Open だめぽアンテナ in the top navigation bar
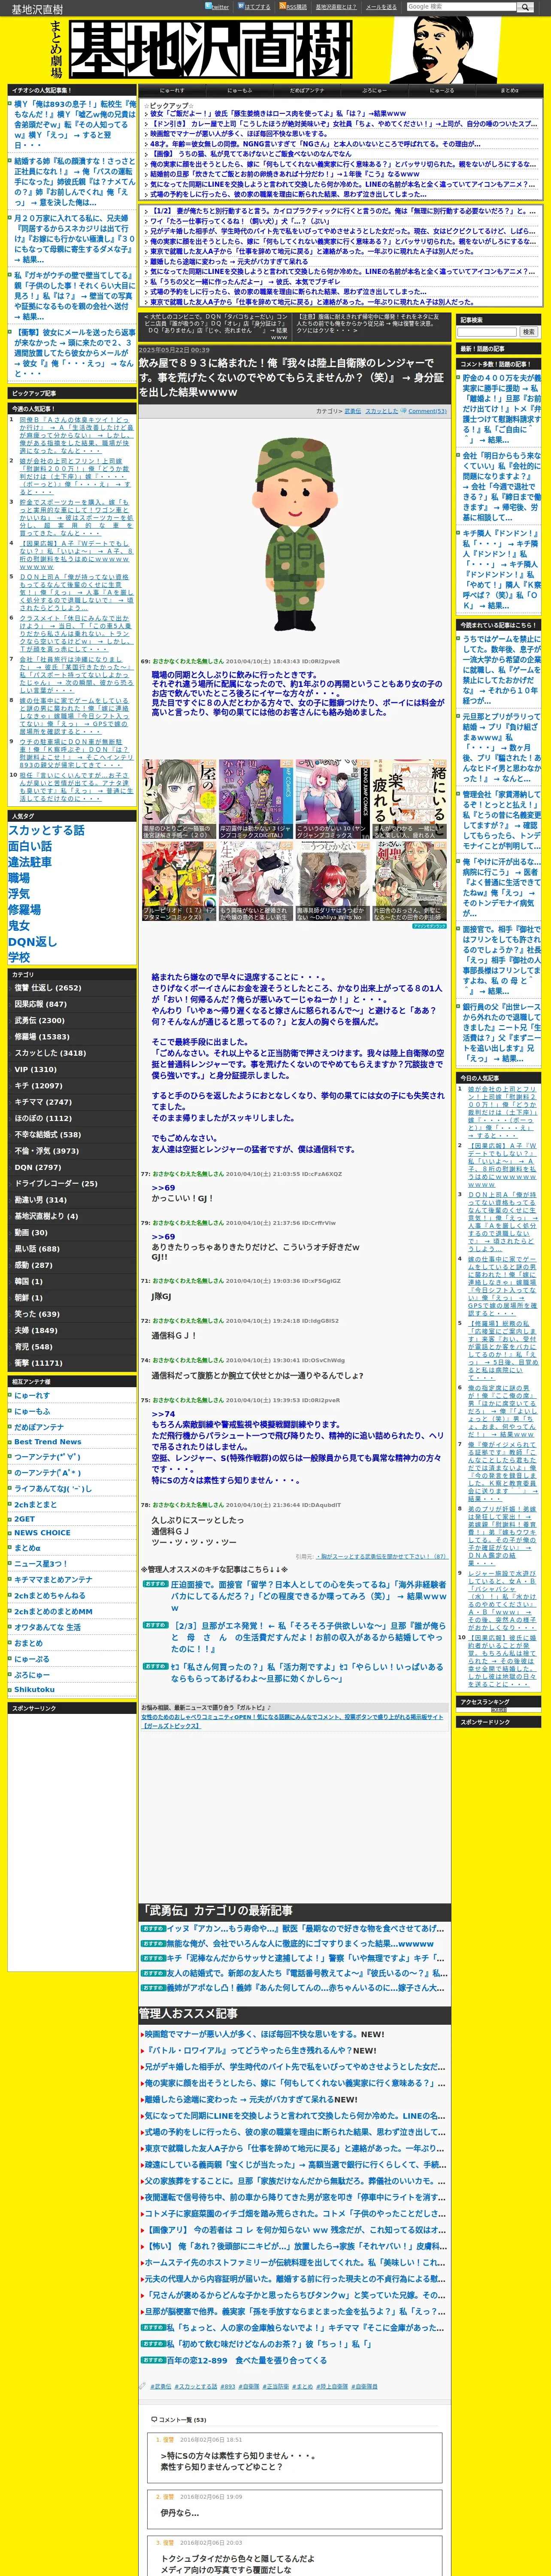The image size is (551, 2576). [307, 90]
